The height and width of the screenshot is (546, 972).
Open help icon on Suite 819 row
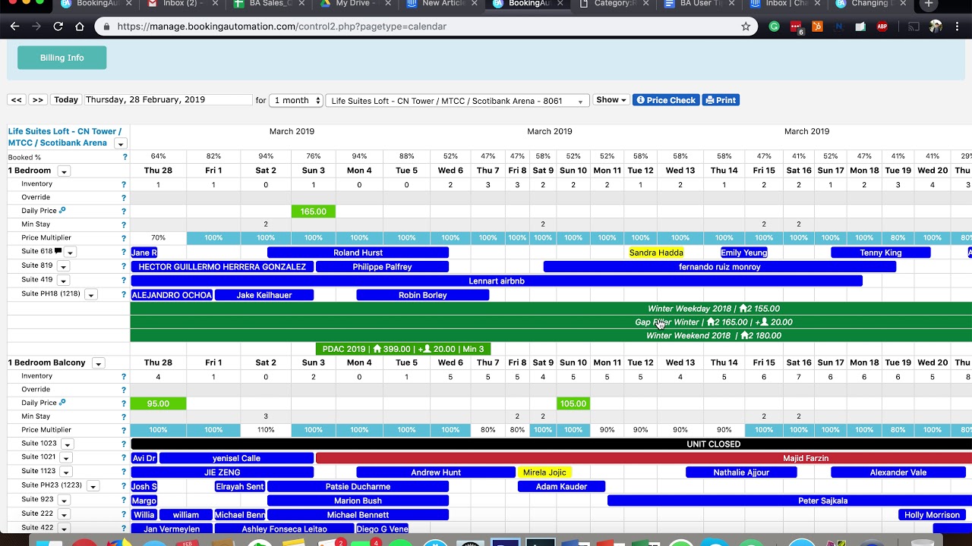pos(125,266)
